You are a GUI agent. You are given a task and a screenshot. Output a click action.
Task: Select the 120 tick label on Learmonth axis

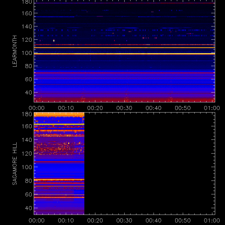click(x=27, y=40)
